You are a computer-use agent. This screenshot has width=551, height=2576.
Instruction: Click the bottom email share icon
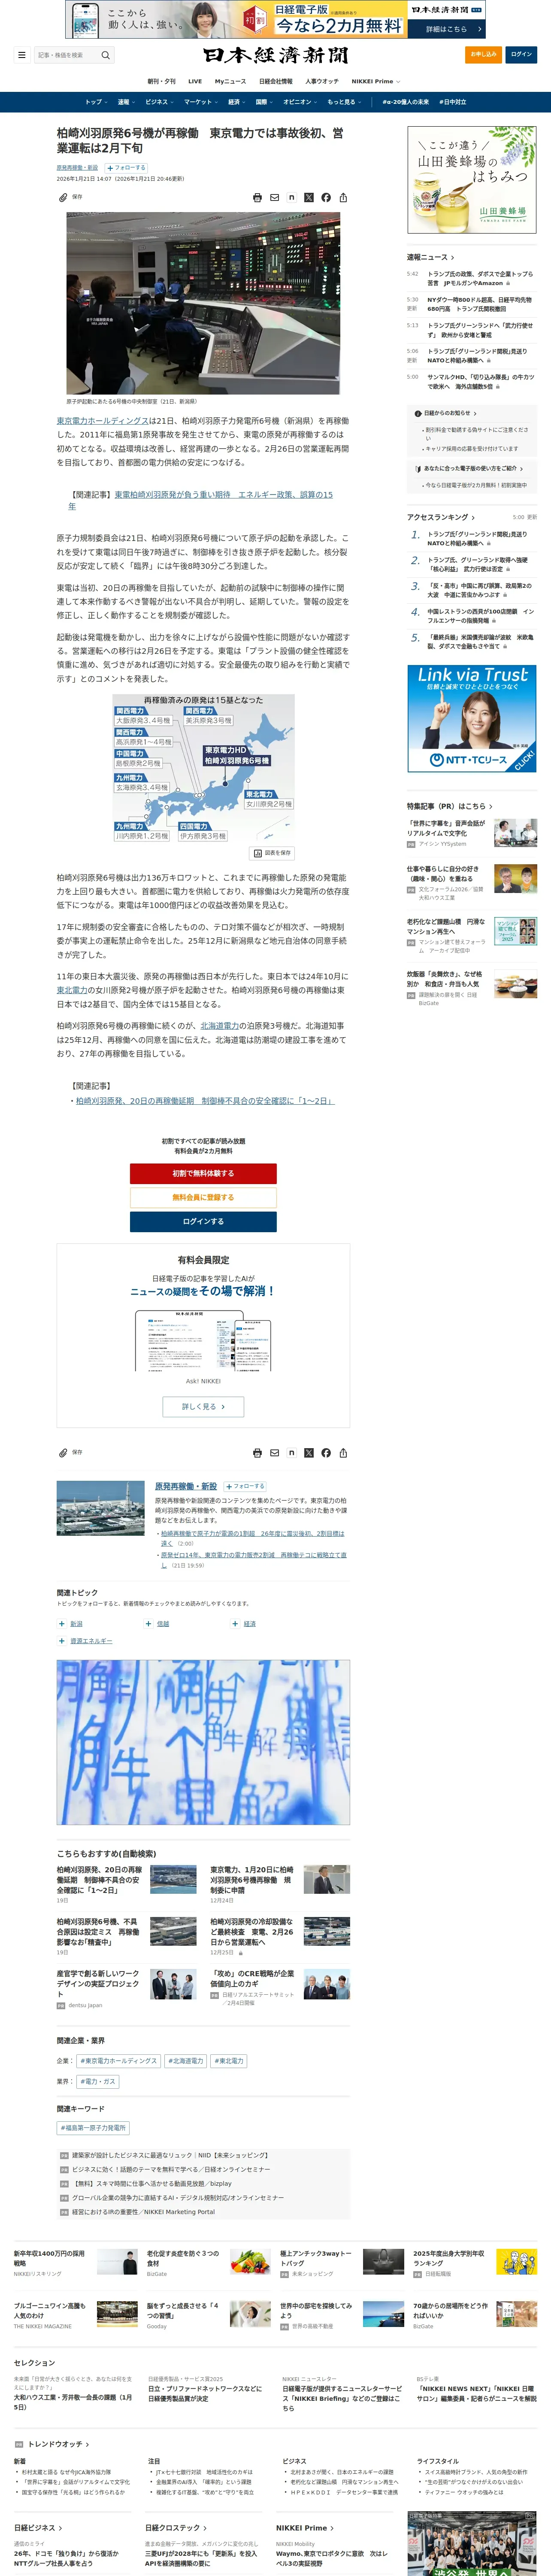pos(274,1453)
